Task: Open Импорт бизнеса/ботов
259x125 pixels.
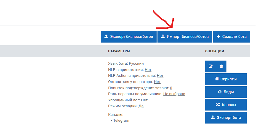Action: (x=185, y=37)
